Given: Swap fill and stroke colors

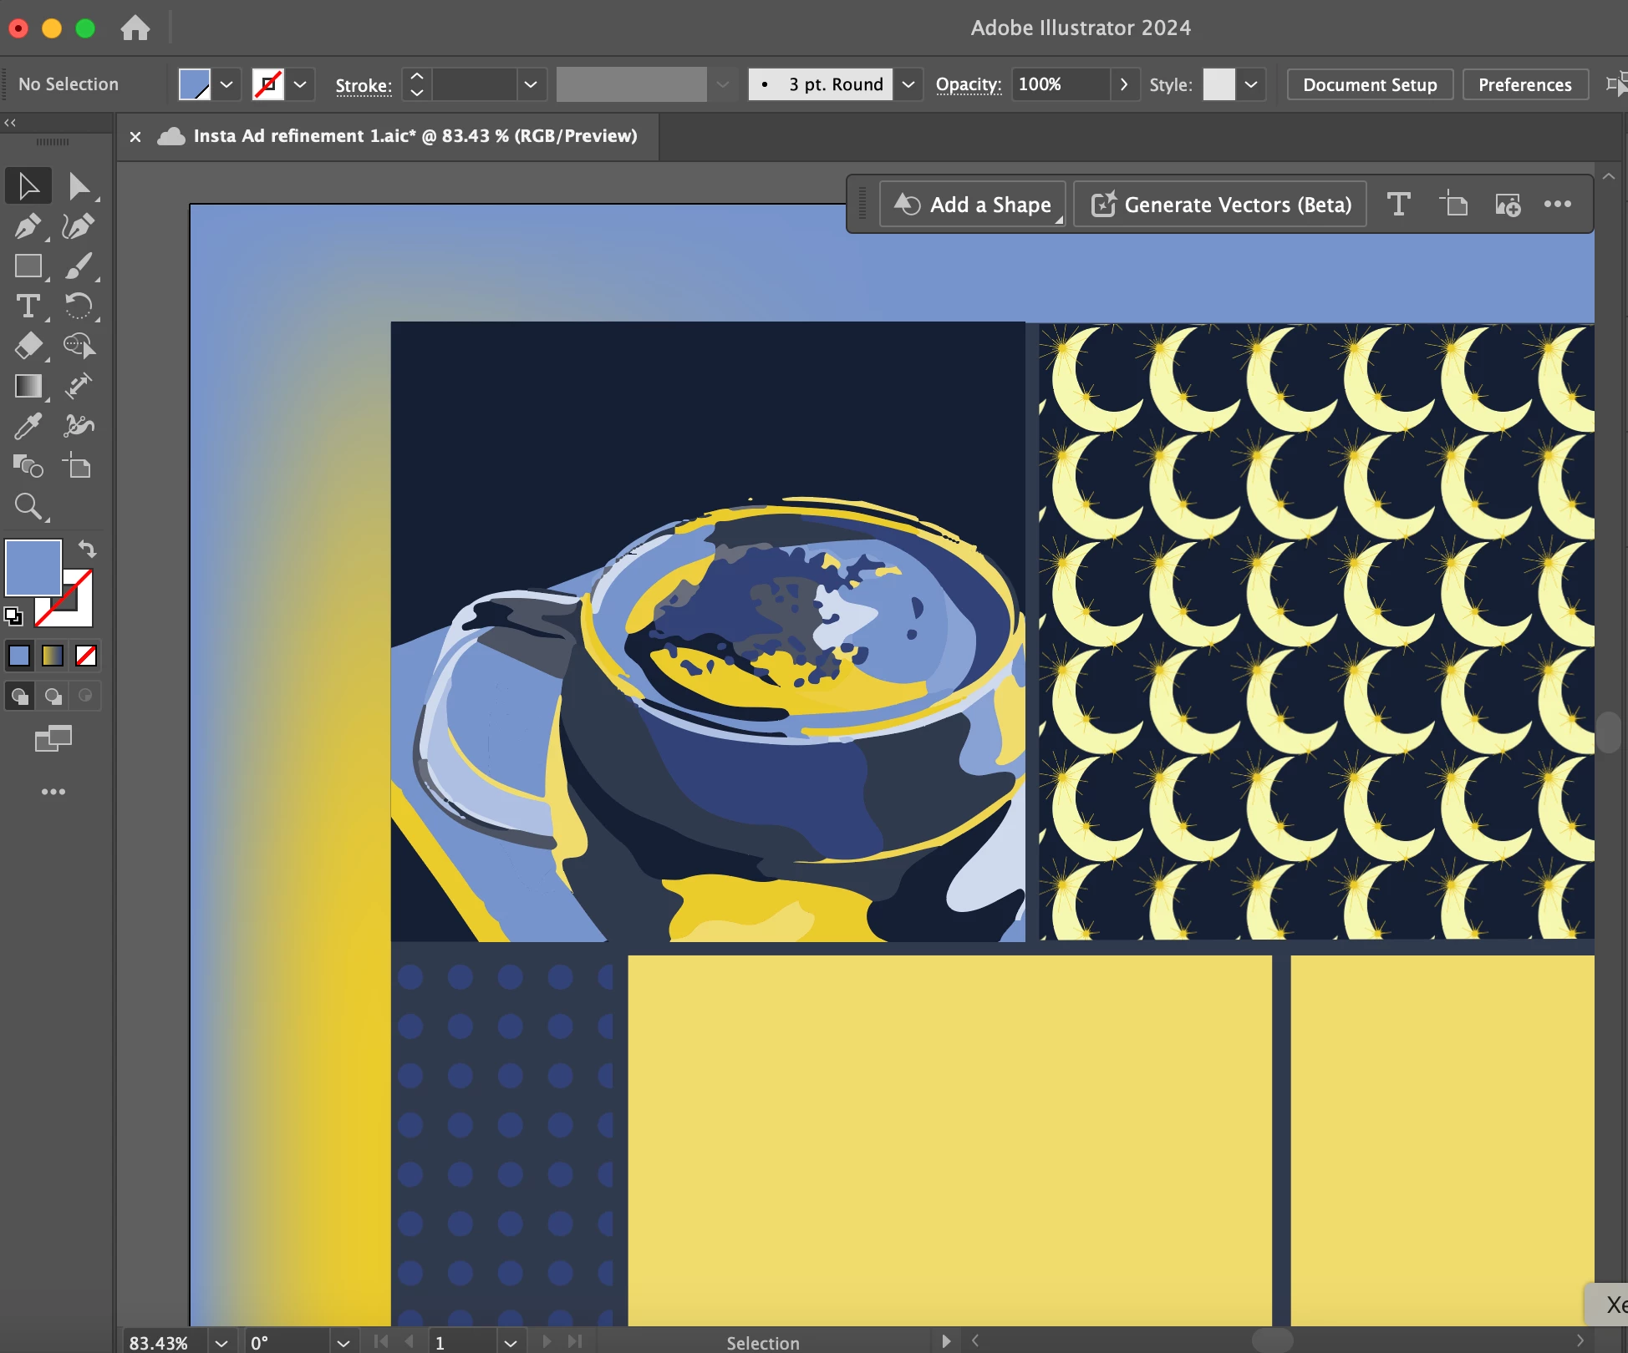Looking at the screenshot, I should pos(88,549).
